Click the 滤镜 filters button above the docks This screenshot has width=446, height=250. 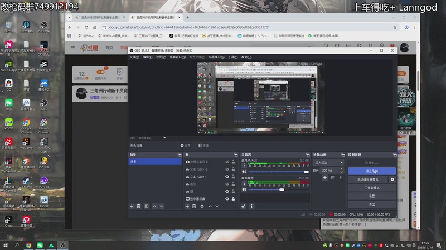pos(203,146)
